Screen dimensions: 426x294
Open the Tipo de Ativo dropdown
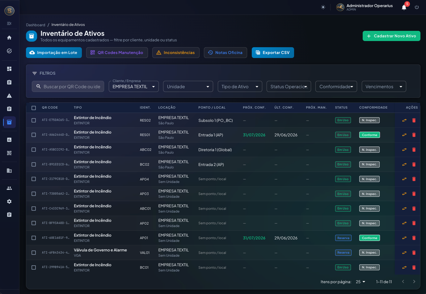pyautogui.click(x=240, y=86)
